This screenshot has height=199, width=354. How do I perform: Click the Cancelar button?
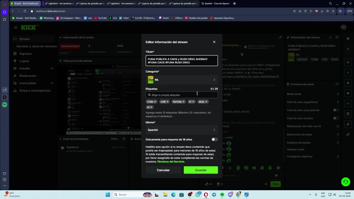click(x=163, y=170)
